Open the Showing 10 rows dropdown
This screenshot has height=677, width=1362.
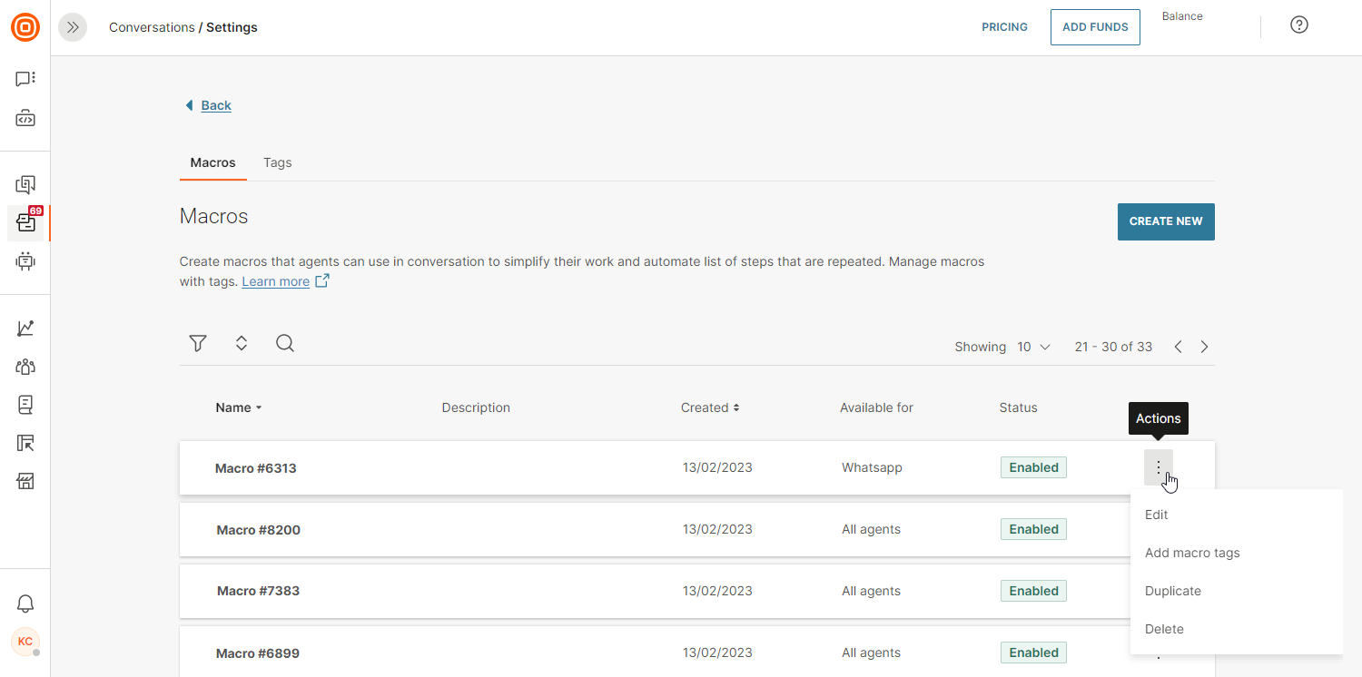click(x=1033, y=347)
